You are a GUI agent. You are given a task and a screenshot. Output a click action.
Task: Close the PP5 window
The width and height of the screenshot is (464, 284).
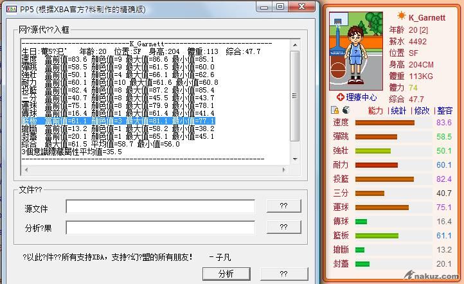click(301, 6)
